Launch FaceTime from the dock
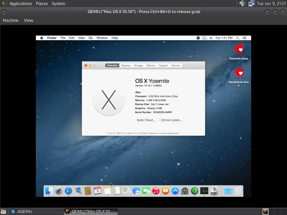Screen dimensions: 287x215 pyautogui.click(x=146, y=191)
